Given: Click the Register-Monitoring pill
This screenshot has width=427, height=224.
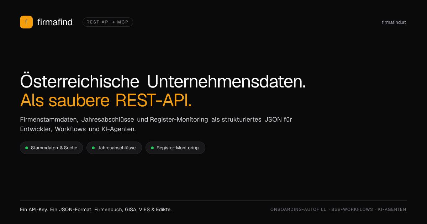Looking at the screenshot, I should [x=175, y=148].
